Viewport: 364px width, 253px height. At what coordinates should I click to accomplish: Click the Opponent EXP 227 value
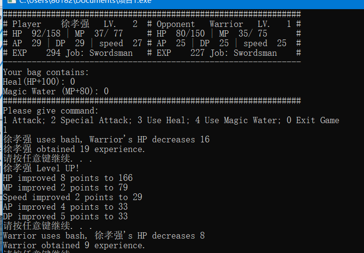(198, 53)
